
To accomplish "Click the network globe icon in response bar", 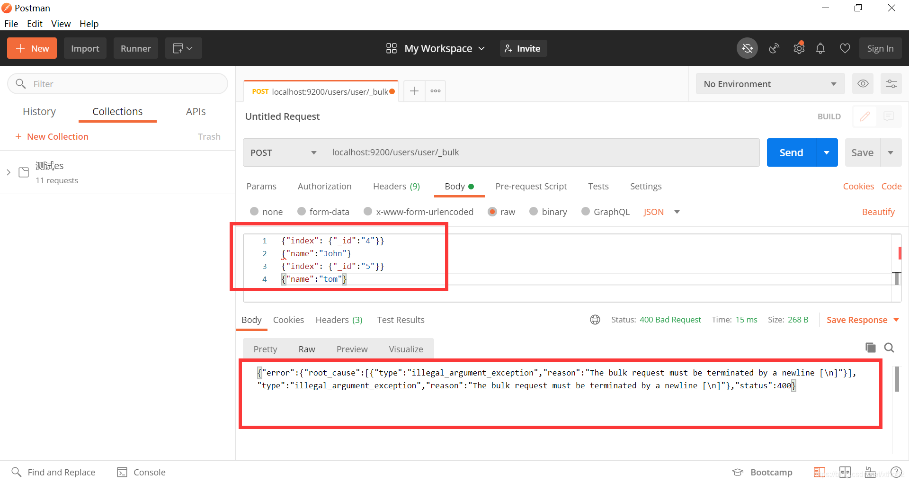I will point(595,320).
